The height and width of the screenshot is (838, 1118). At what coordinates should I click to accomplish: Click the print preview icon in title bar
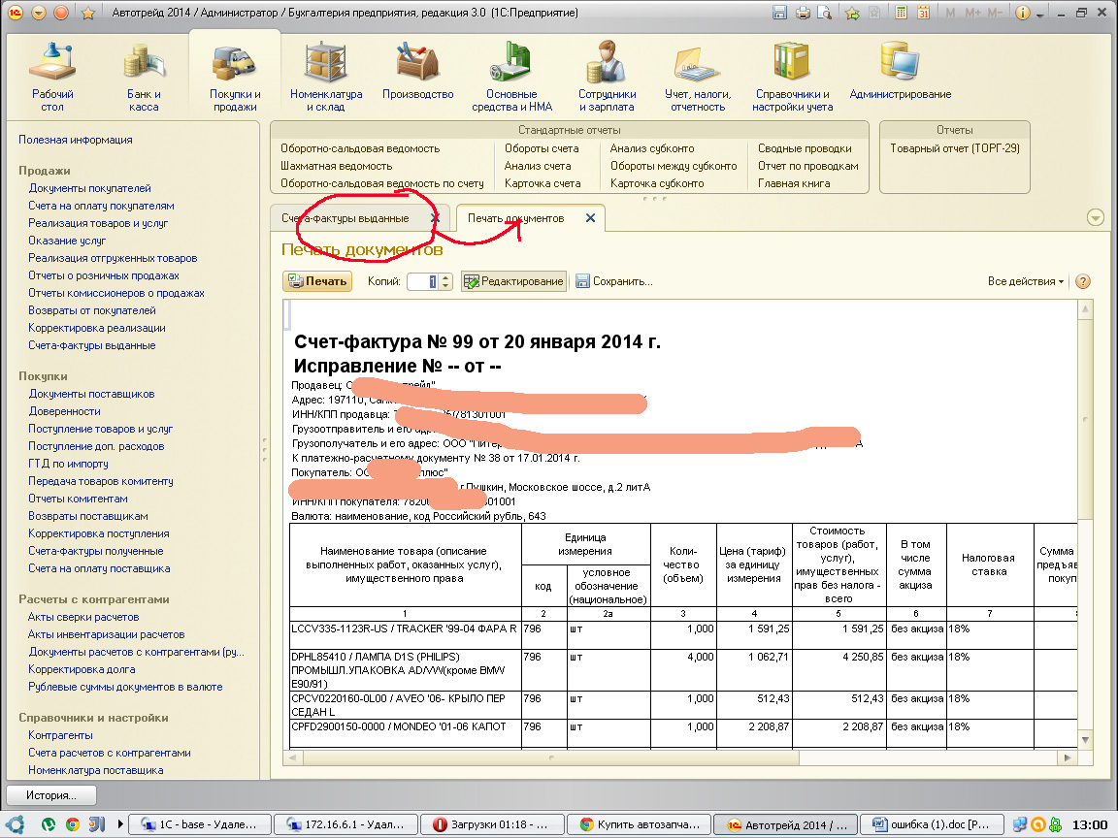[x=824, y=13]
